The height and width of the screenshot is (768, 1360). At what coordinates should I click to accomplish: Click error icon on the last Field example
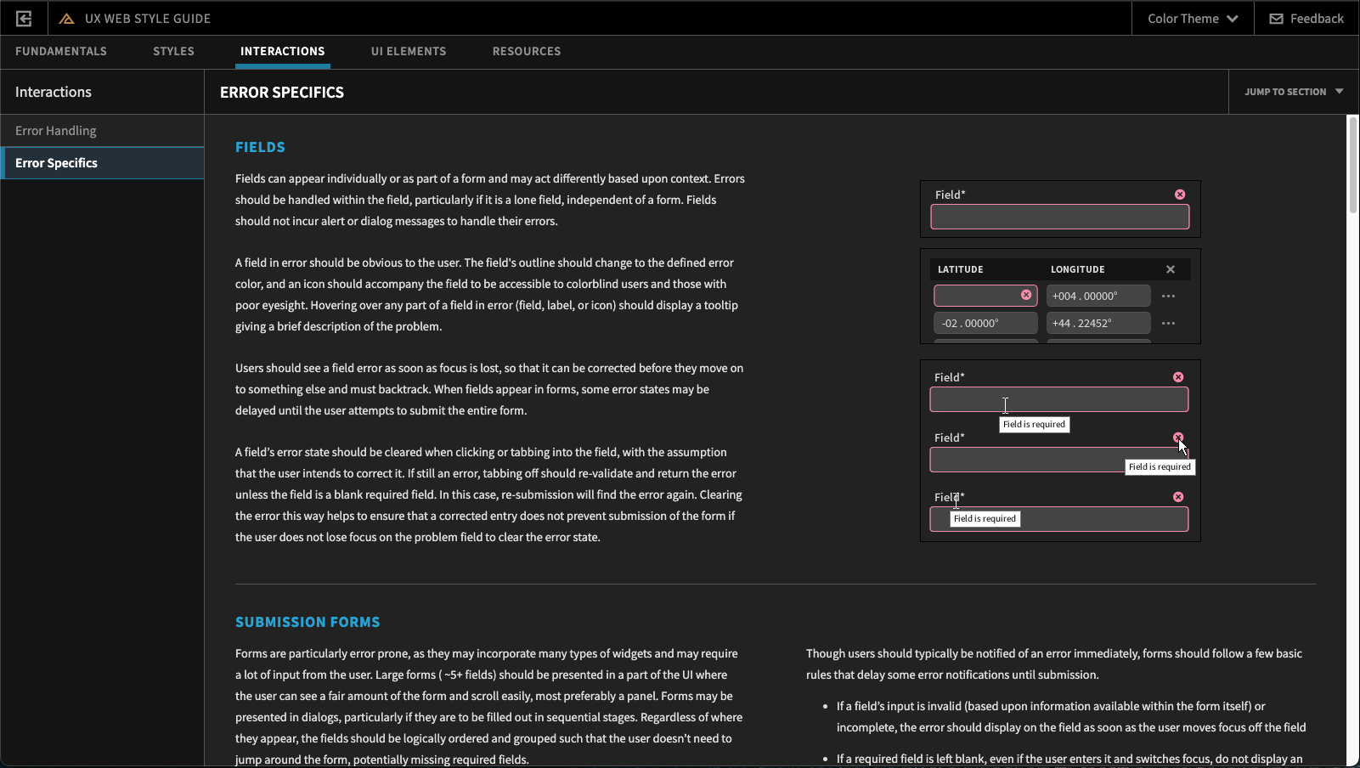click(x=1178, y=497)
